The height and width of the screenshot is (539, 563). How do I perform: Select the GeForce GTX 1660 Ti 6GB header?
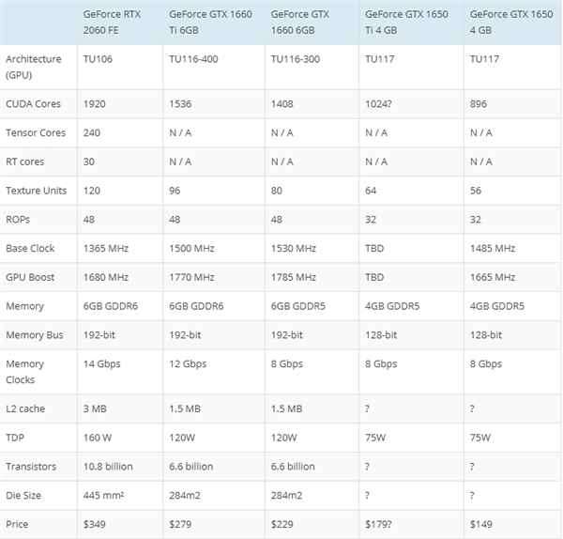(x=211, y=22)
